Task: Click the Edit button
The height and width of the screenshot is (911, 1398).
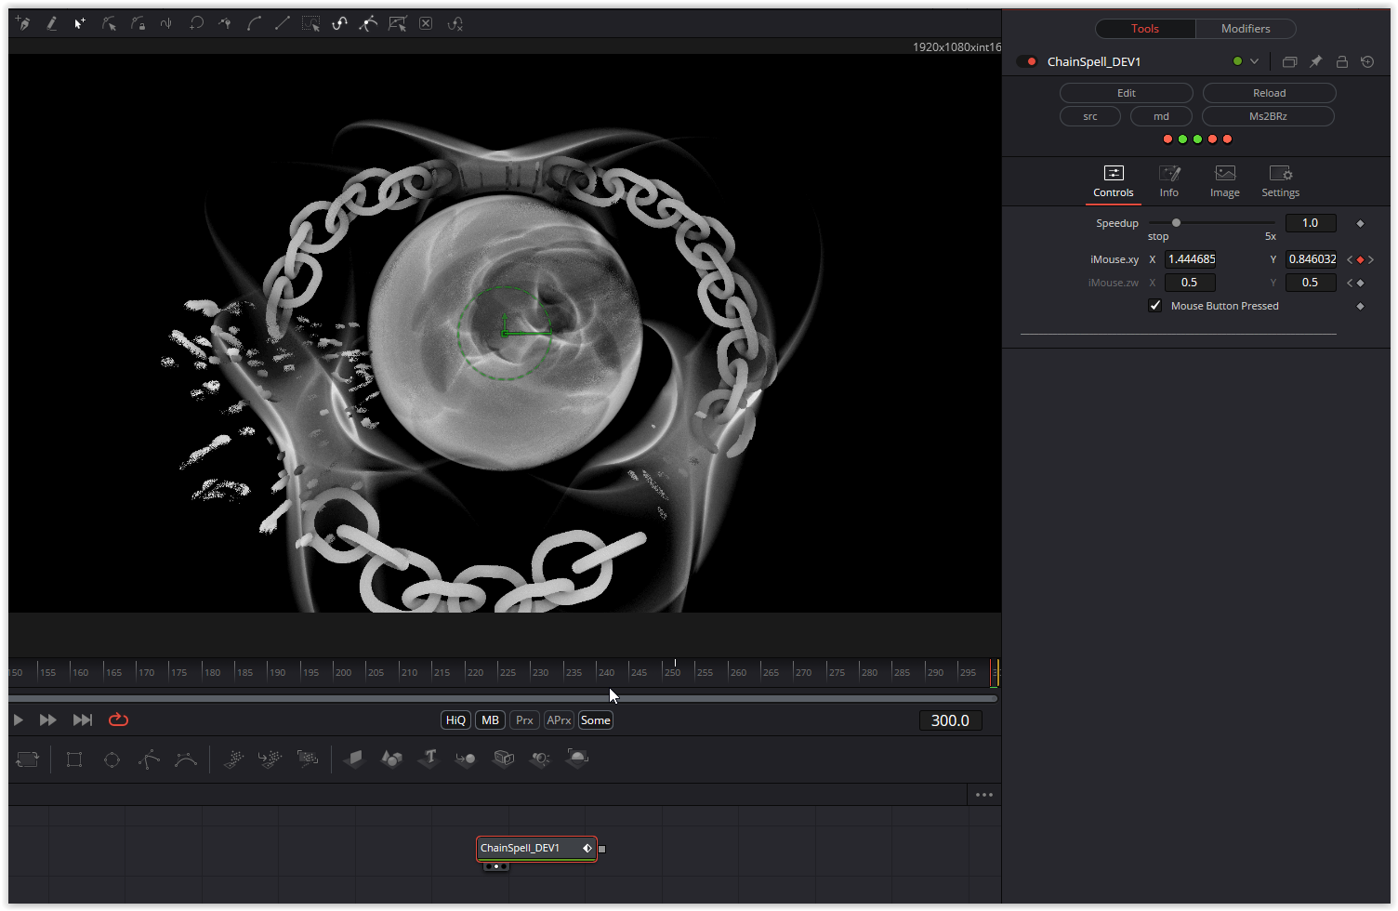Action: coord(1126,93)
